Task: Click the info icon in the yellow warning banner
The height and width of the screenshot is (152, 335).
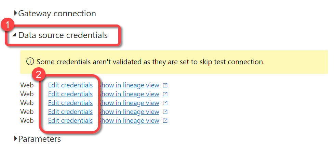Action: [30, 62]
